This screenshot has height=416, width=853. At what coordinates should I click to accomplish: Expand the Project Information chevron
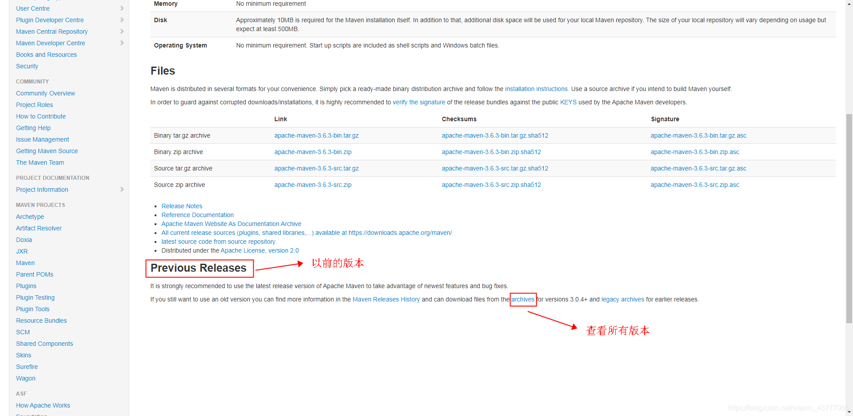point(122,190)
